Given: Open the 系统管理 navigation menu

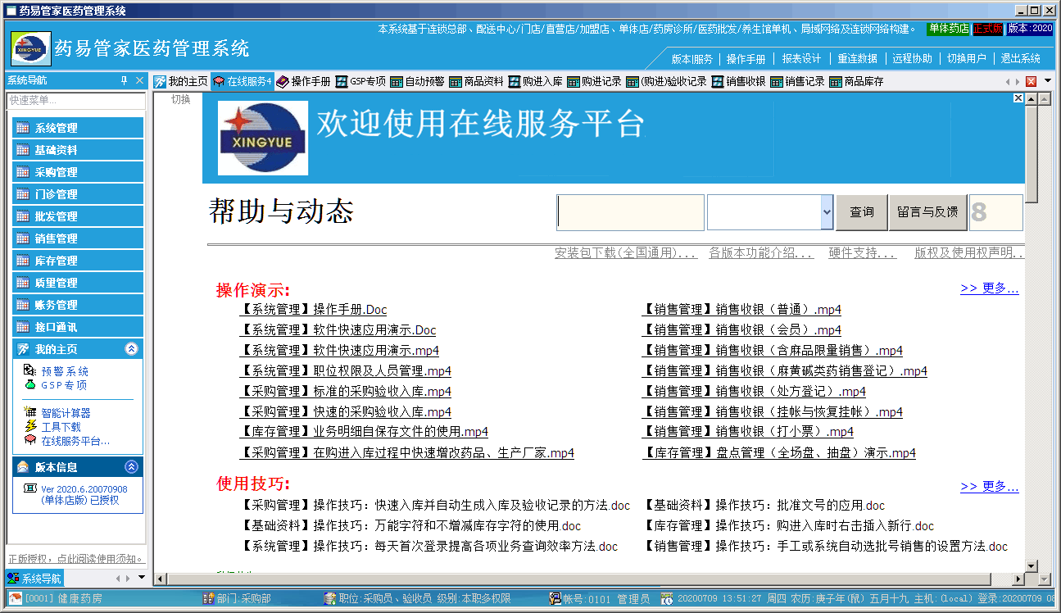Looking at the screenshot, I should tap(78, 128).
